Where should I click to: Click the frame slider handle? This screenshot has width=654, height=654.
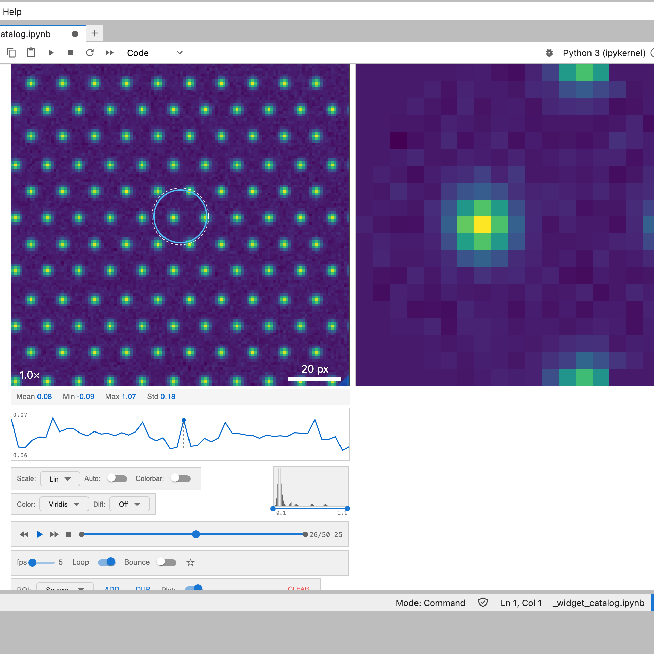[196, 534]
